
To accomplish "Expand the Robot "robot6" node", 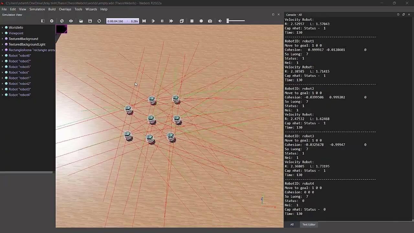I will click(x=2, y=56).
